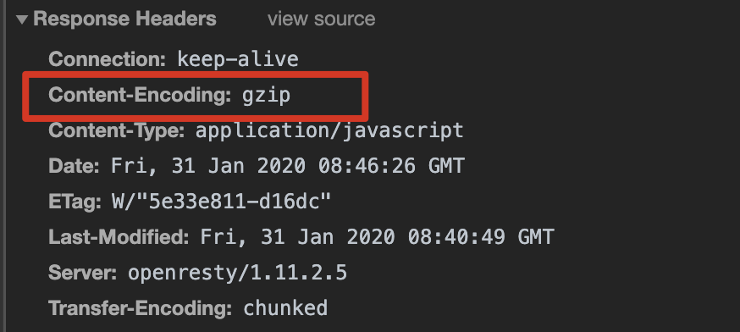Select the Connection header name

click(108, 59)
